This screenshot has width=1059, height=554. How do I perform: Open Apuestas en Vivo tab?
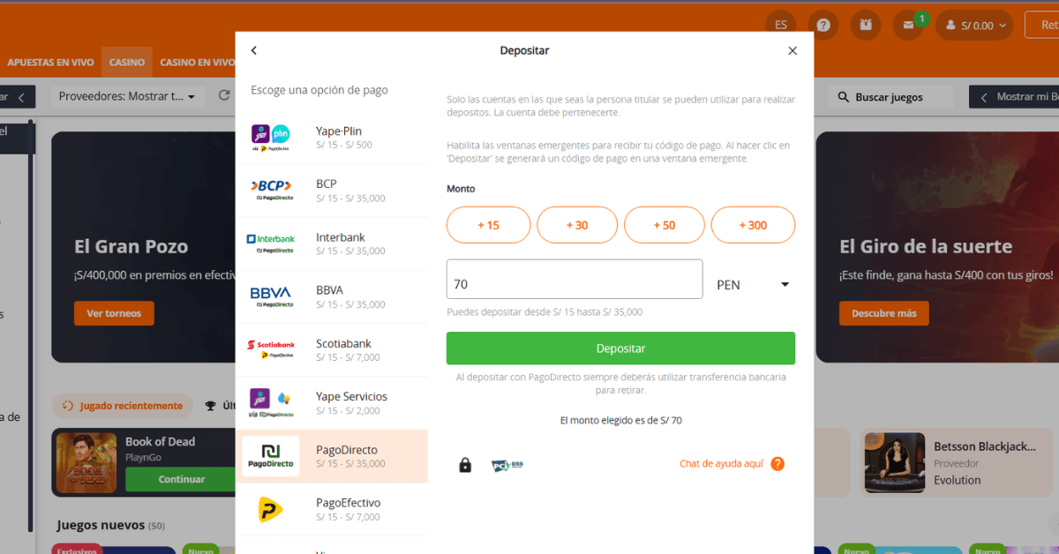click(50, 63)
